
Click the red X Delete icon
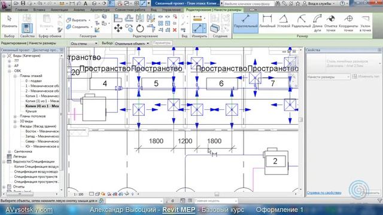[175, 30]
